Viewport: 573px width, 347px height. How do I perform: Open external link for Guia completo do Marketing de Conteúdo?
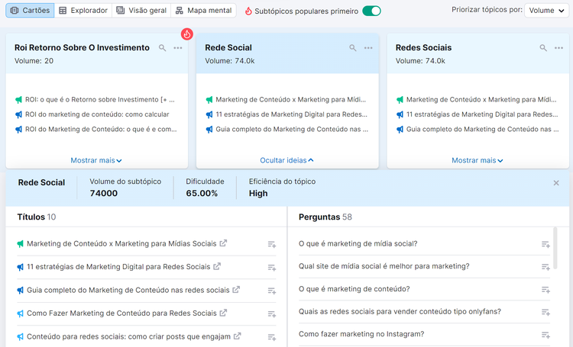pyautogui.click(x=236, y=289)
